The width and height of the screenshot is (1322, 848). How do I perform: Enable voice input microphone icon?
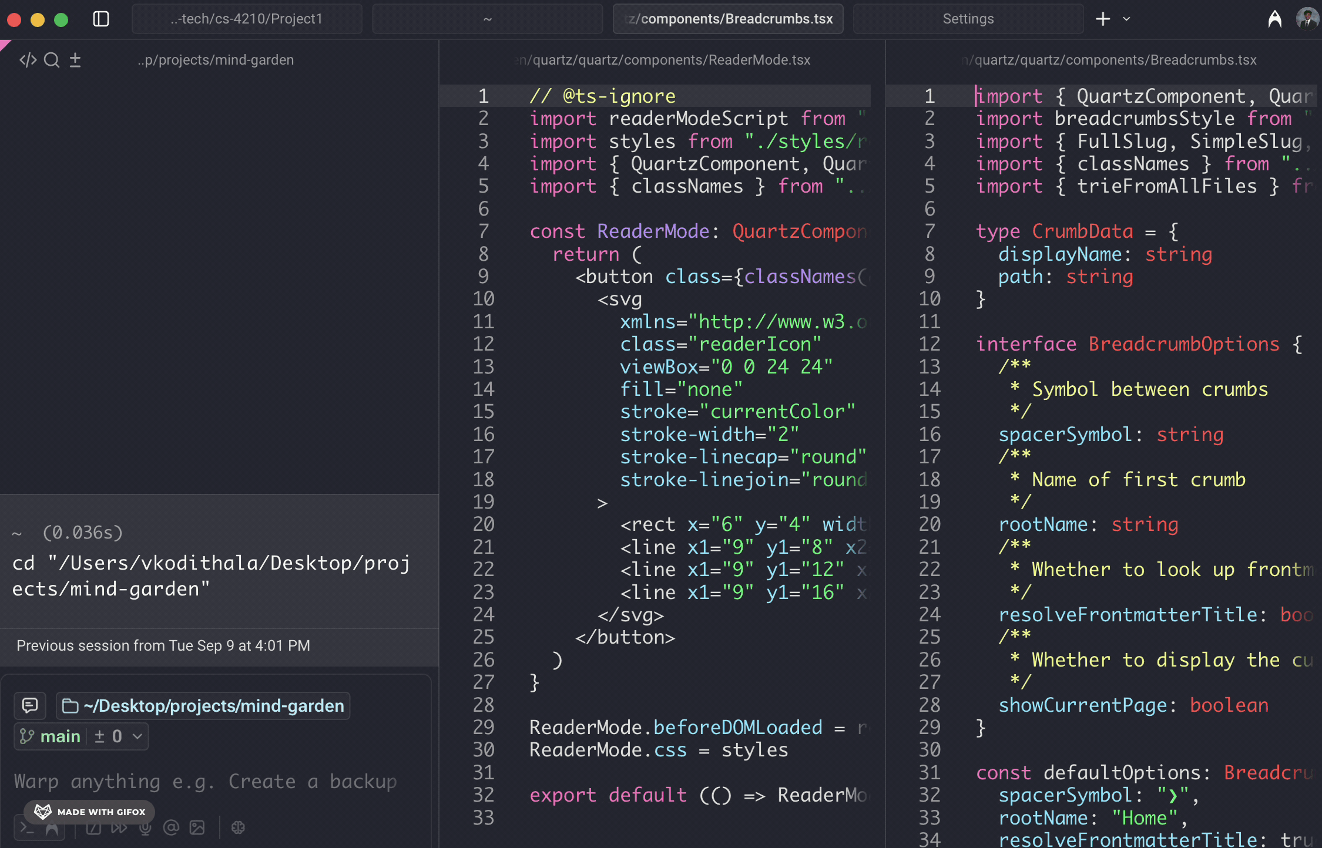pyautogui.click(x=145, y=827)
